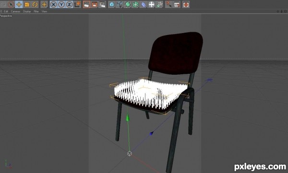Open the viewport View menu
Viewport: 288px width, 173px height.
click(x=44, y=12)
